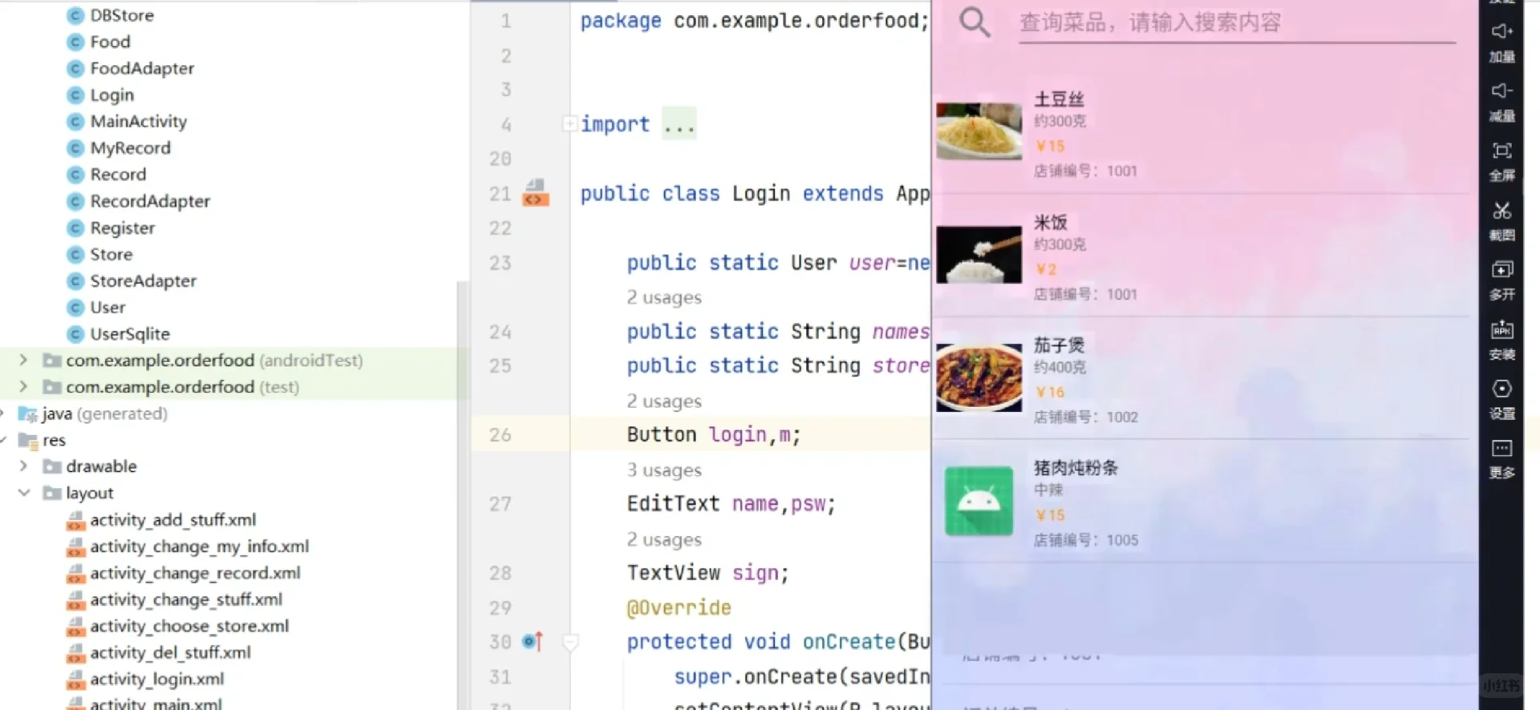
Task: Toggle emulator fullscreen icon
Action: pyautogui.click(x=1501, y=151)
